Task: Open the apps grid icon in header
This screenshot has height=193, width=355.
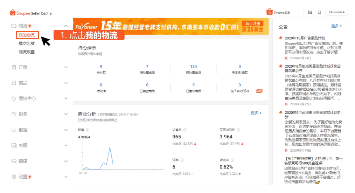Action: click(x=310, y=12)
